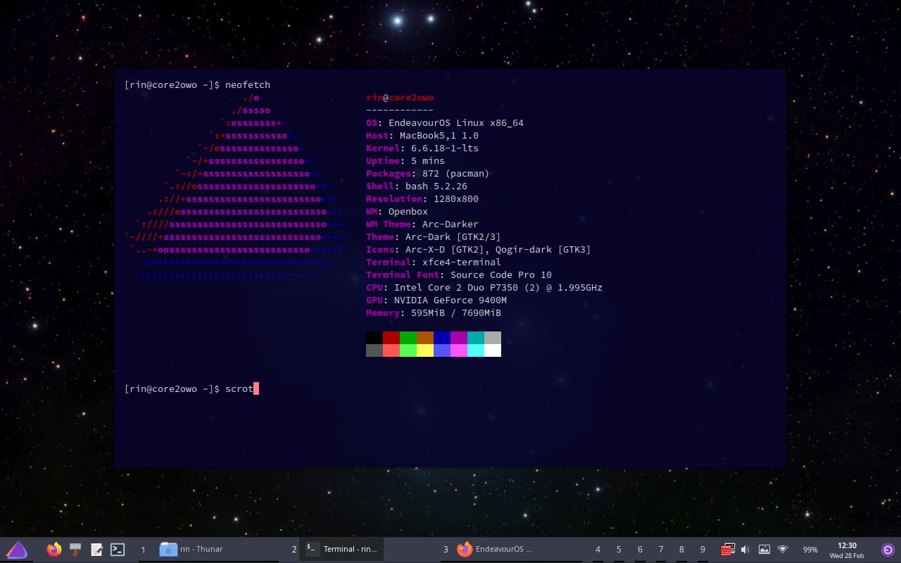Image resolution: width=901 pixels, height=563 pixels.
Task: Click the Uptime: 5 mins line
Action: click(x=405, y=160)
